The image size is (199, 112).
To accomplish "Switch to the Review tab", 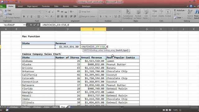I will click(x=66, y=6).
